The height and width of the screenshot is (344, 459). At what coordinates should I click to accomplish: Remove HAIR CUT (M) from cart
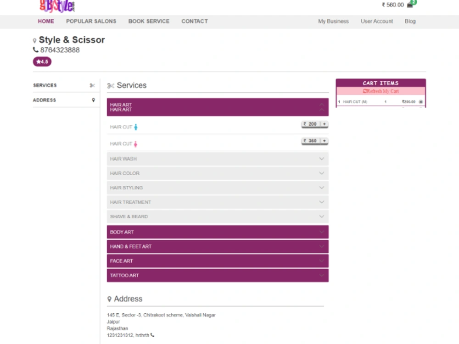(x=420, y=102)
